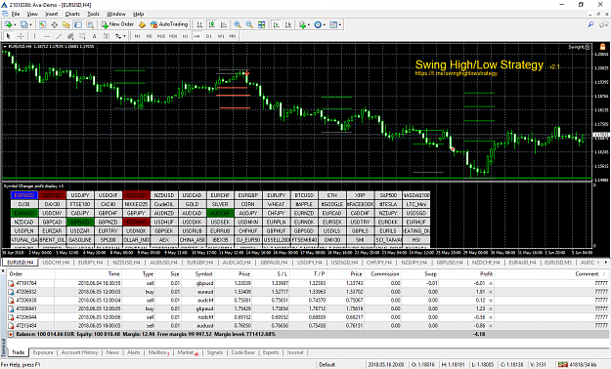This screenshot has width=611, height=369.
Task: Select the line chart icon
Action: tap(224, 24)
